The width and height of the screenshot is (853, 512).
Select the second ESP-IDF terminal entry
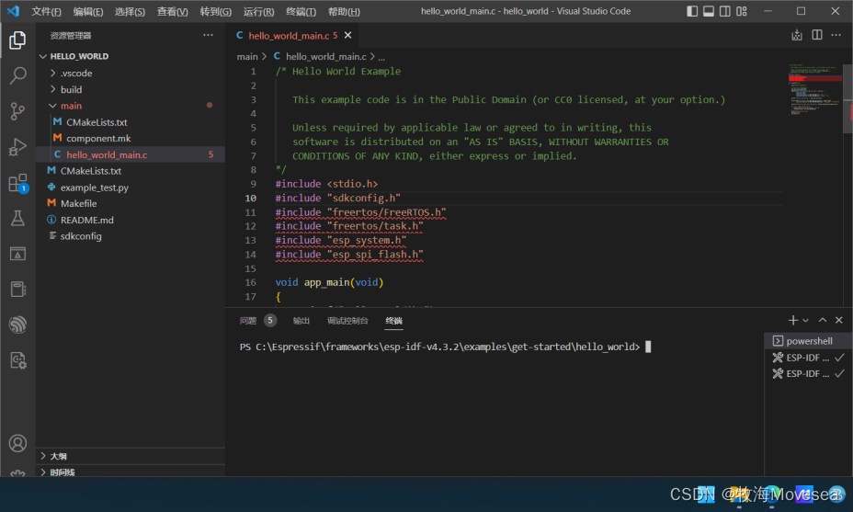tap(807, 373)
